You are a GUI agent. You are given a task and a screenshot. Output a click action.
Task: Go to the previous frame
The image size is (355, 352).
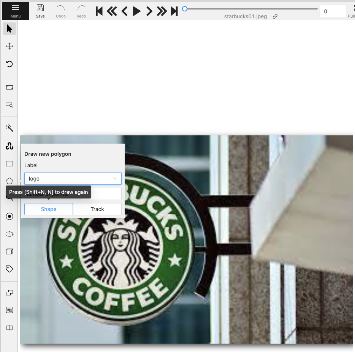coord(124,11)
